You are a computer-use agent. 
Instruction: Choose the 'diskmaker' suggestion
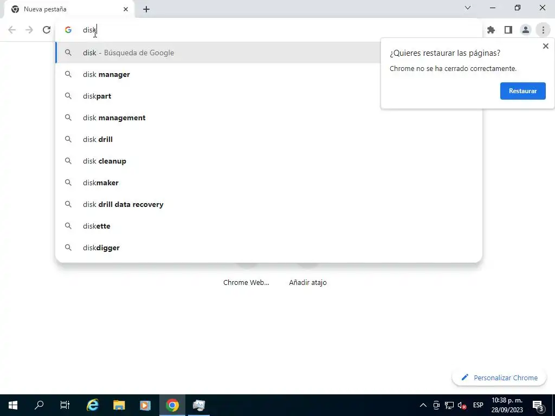(x=269, y=183)
